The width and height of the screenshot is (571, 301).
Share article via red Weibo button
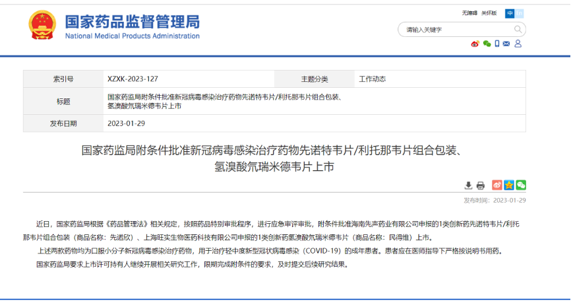[x=497, y=185]
